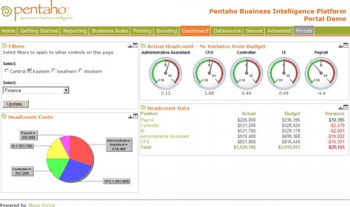Minimize the Headcount Data portlet
The width and height of the screenshot is (350, 207).
pos(340,108)
